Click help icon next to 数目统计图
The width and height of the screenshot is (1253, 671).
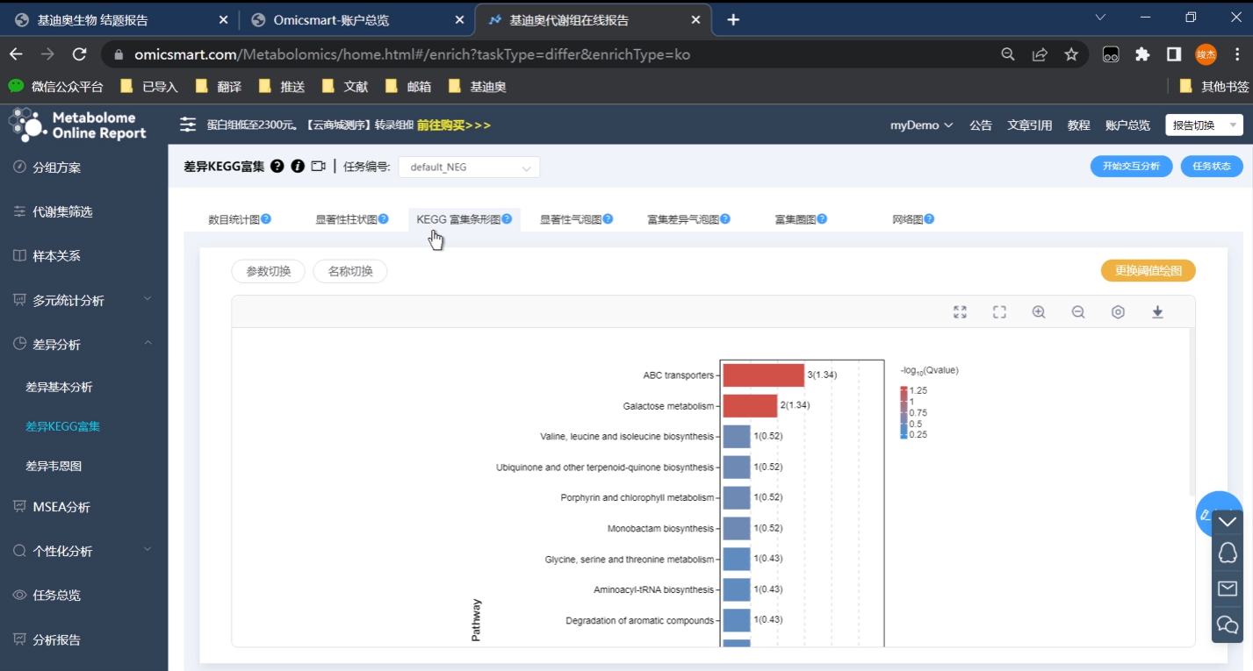point(266,219)
